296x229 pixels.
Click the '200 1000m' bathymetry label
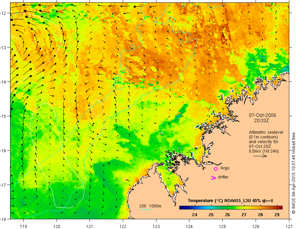tap(150, 206)
